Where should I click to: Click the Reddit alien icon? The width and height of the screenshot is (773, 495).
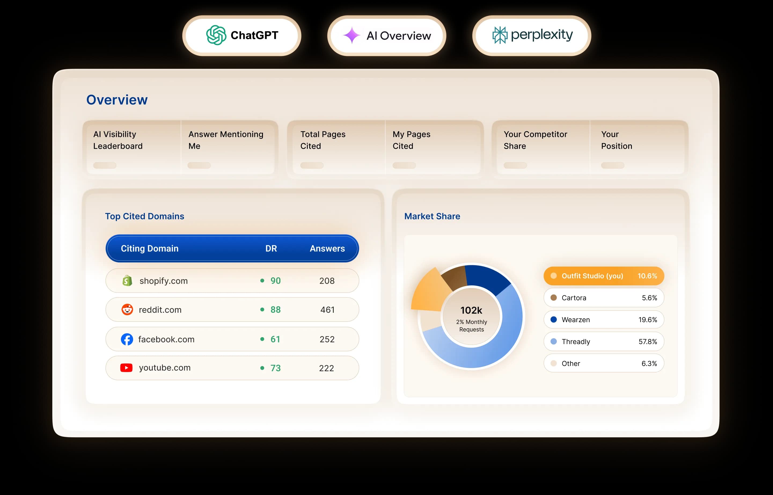pyautogui.click(x=127, y=310)
